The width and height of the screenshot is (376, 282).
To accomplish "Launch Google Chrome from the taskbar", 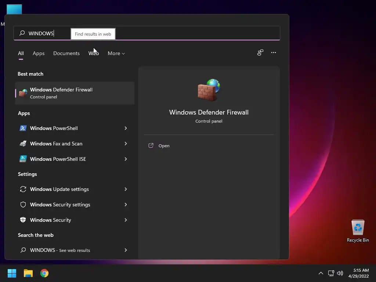I will click(44, 273).
